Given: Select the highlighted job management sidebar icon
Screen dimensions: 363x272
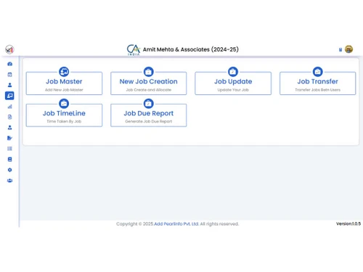Looking at the screenshot, I should 9,96.
